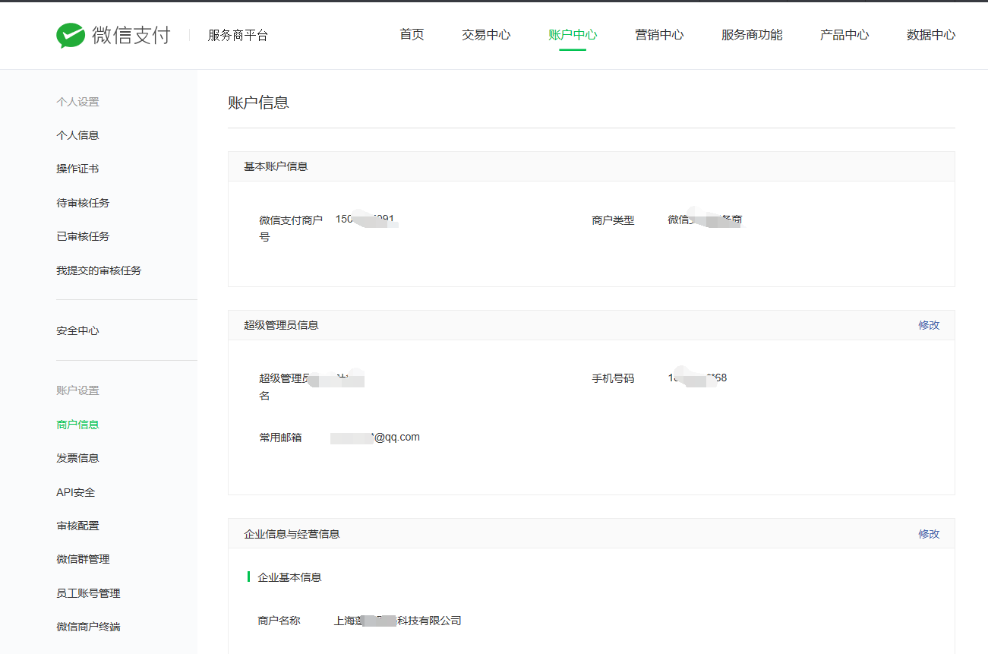
Task: Switch to 交易中心 tab
Action: (x=486, y=35)
